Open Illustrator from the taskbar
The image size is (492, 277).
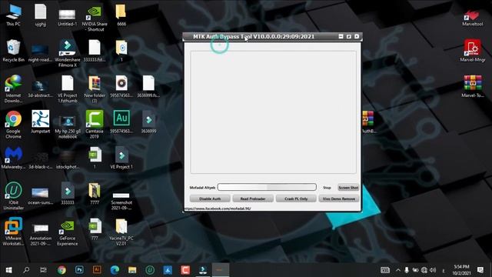97,270
